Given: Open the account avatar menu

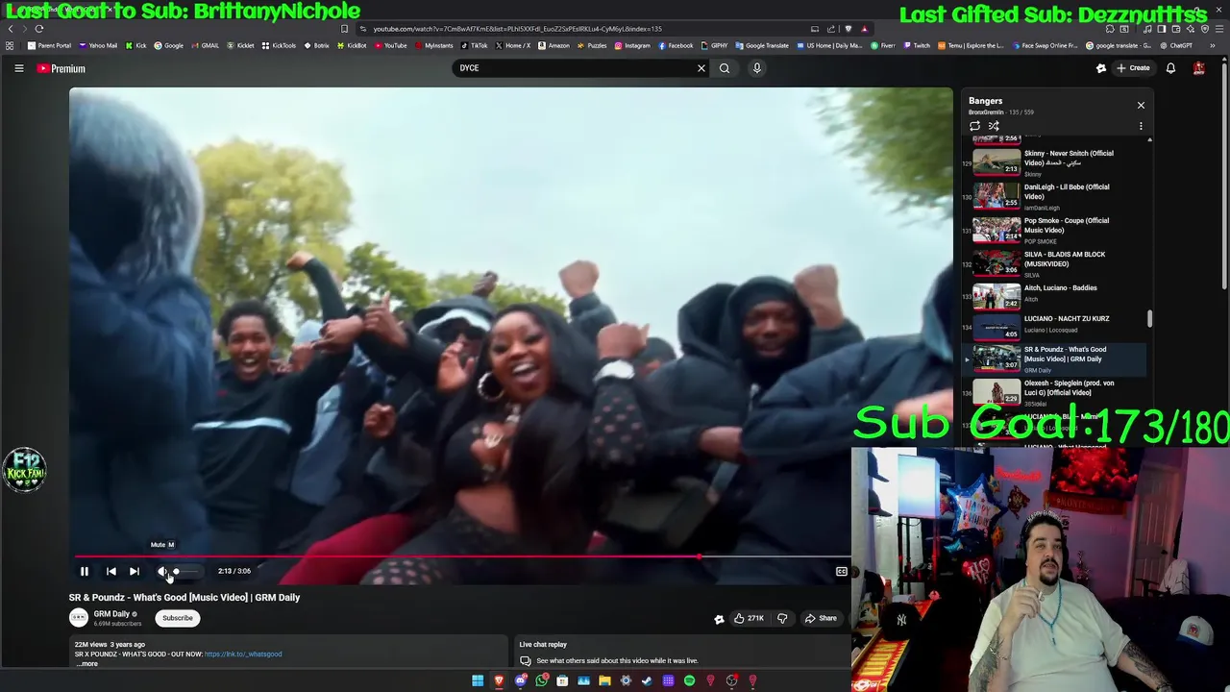Looking at the screenshot, I should point(1198,68).
